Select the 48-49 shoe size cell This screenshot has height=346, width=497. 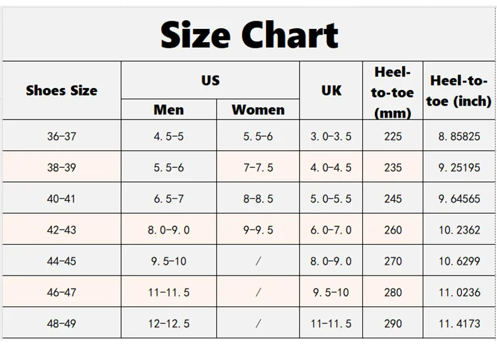(x=62, y=324)
